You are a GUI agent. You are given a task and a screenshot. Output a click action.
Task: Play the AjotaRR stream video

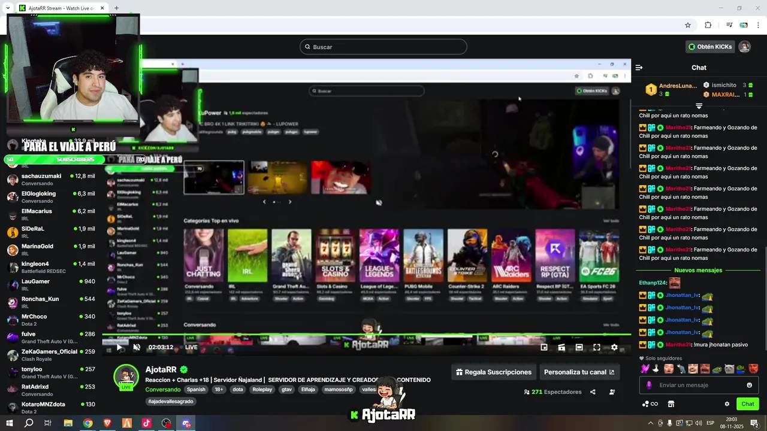(119, 347)
